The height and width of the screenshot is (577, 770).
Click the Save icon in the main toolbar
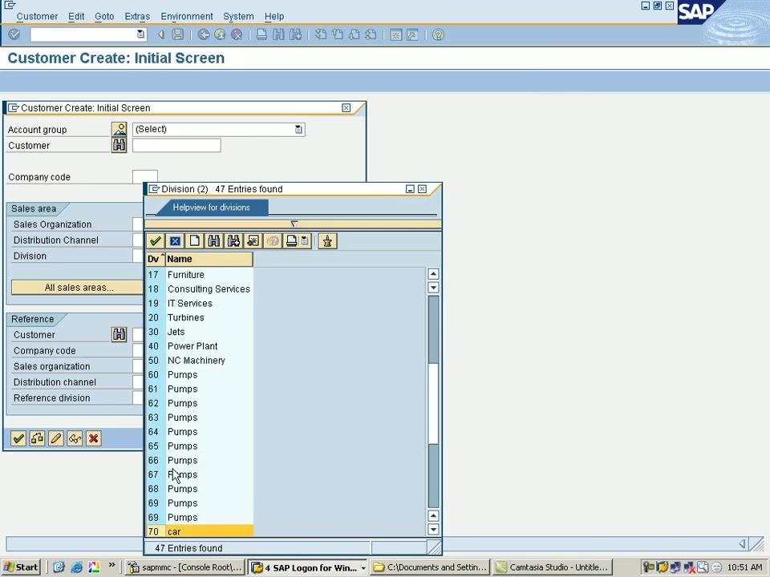178,34
